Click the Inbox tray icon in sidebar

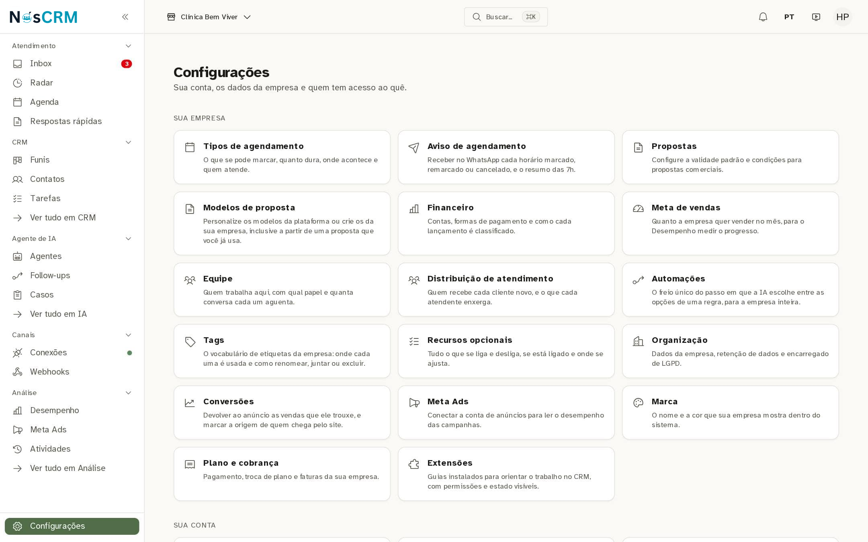tap(17, 63)
